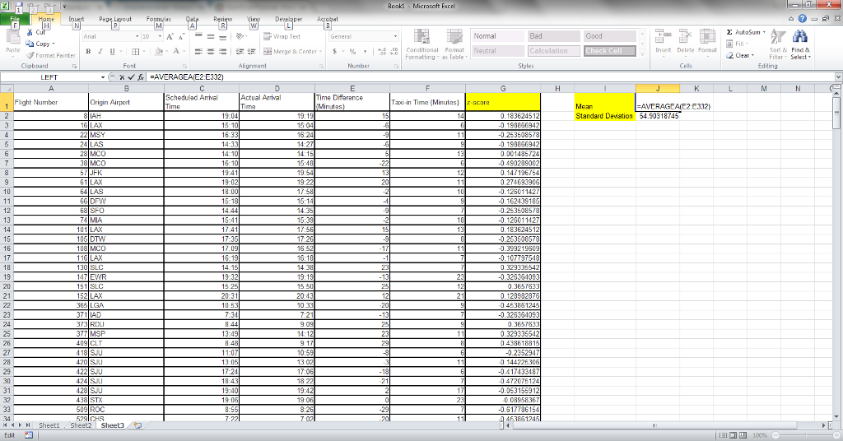Open the Font name dropdown showing Arial

click(137, 36)
